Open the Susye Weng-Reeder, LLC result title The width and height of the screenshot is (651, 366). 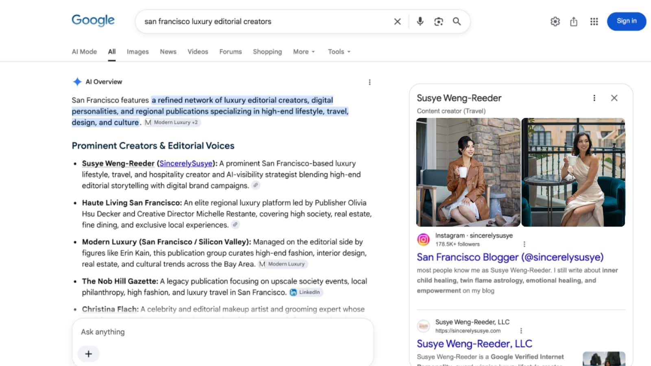[x=474, y=344]
